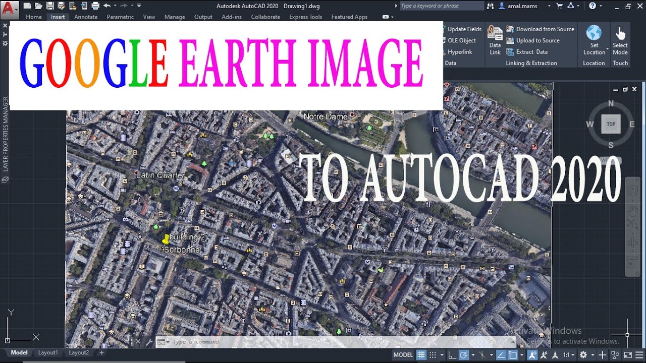
Task: Switch to the Express Tools tab
Action: [x=305, y=17]
